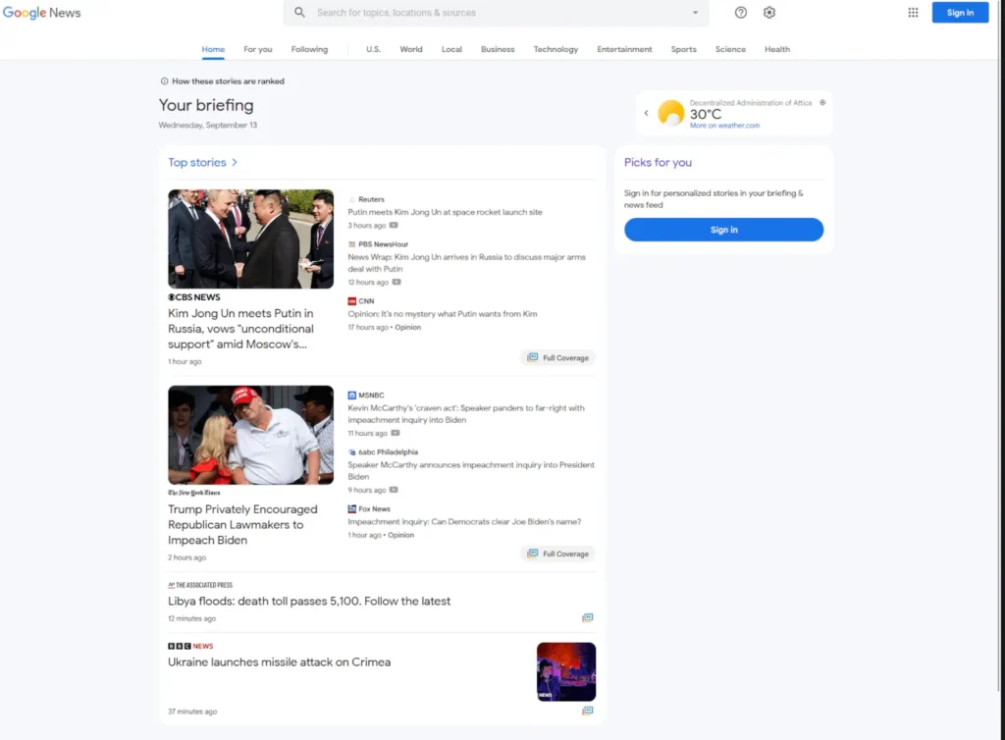
Task: Open Libya floods death toll headline
Action: [x=309, y=602]
